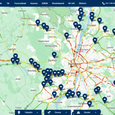Open the camera marker above Pomáz
Image resolution: width=115 pixels, height=115 pixels.
[x=80, y=18]
